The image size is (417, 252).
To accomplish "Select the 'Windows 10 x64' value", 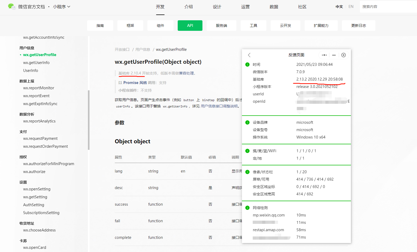I will (311, 137).
